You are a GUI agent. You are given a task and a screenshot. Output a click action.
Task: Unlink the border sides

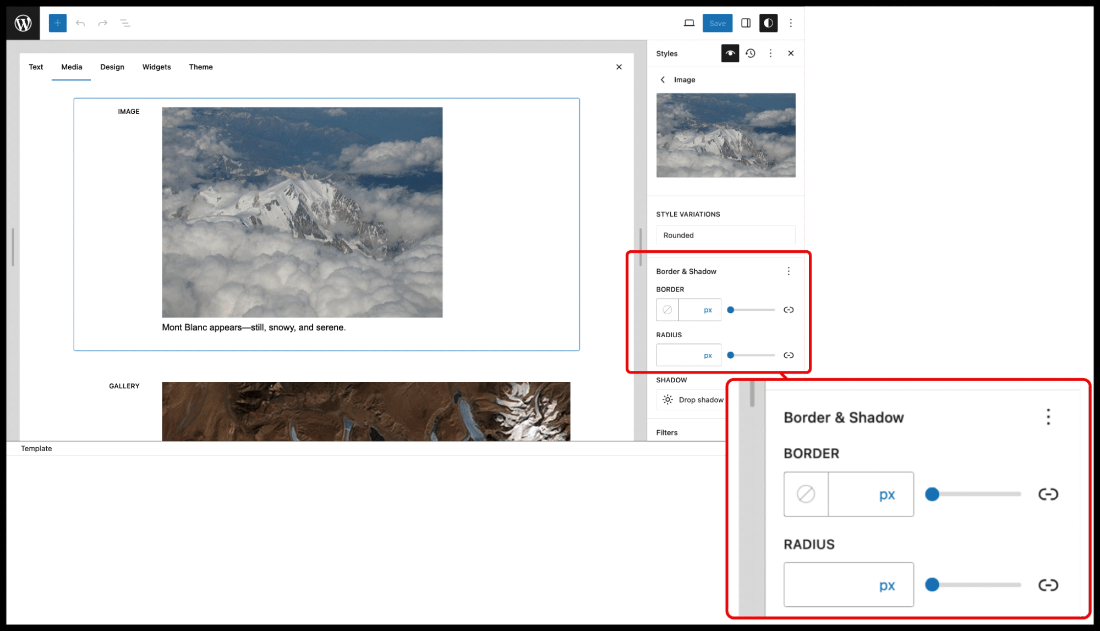pos(789,310)
